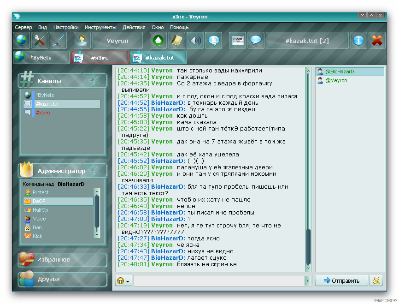Open the Сервер menu
This screenshot has width=399, height=304.
[x=23, y=27]
